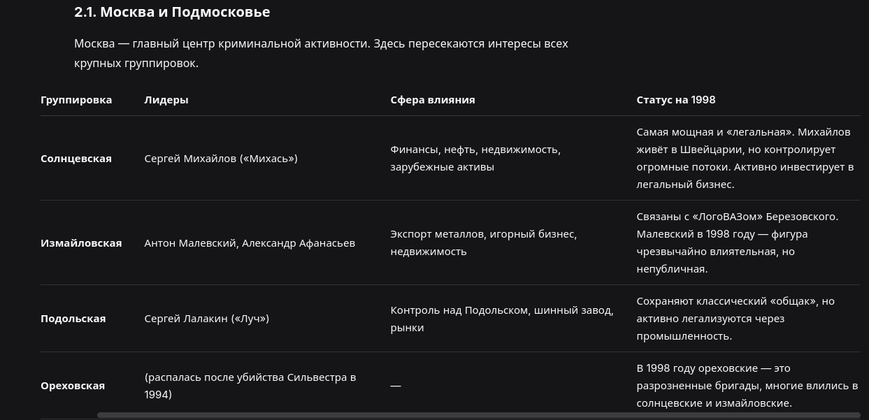Click the intro paragraph starting 'Москва — главный центр'
Image resolution: width=869 pixels, height=420 pixels.
321,53
